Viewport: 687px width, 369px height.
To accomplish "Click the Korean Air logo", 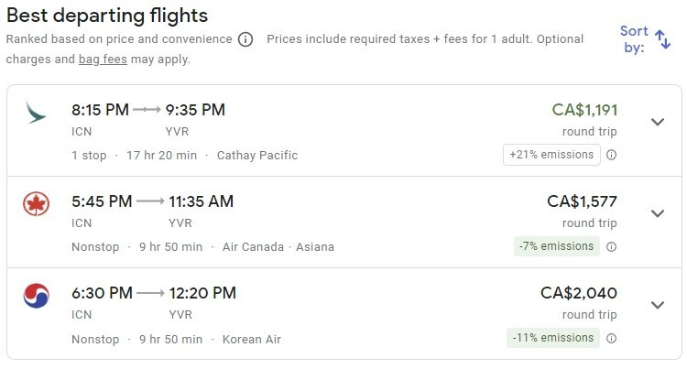I will point(37,296).
